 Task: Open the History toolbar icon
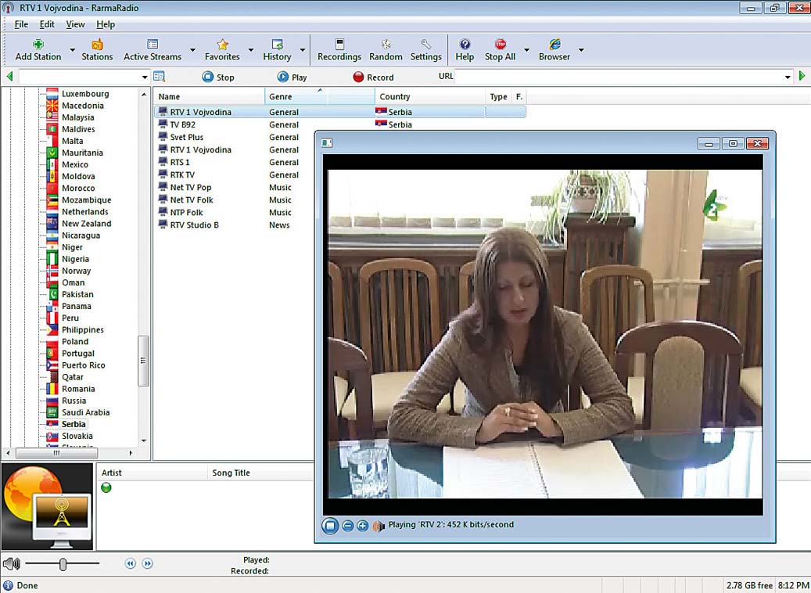[277, 45]
